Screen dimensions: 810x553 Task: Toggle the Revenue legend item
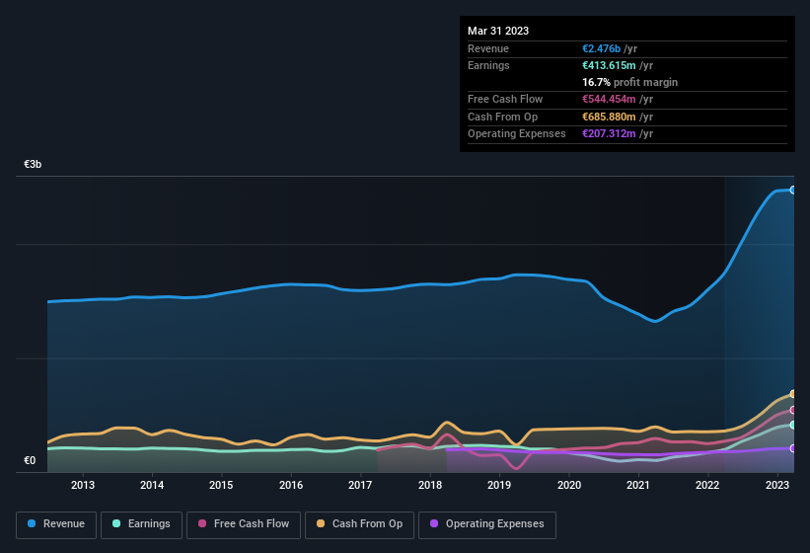coord(56,524)
